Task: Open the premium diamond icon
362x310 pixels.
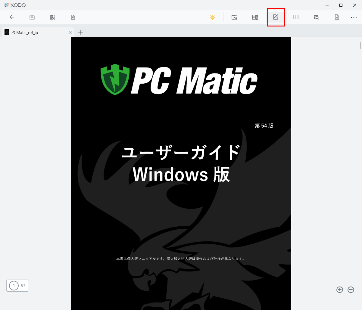Action: coord(213,17)
